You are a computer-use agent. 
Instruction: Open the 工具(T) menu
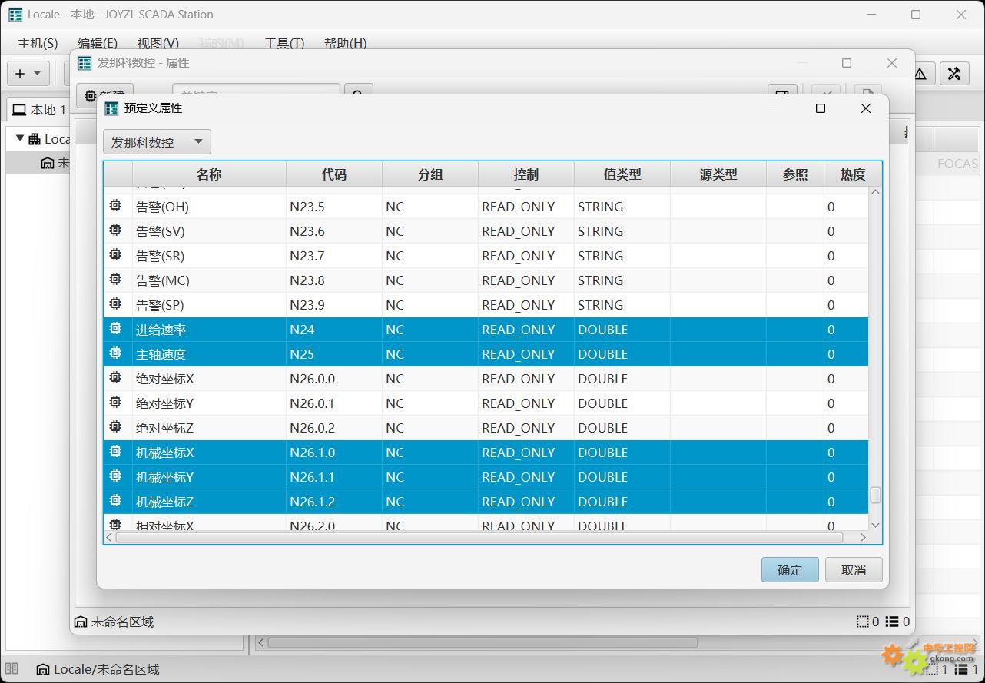point(284,44)
